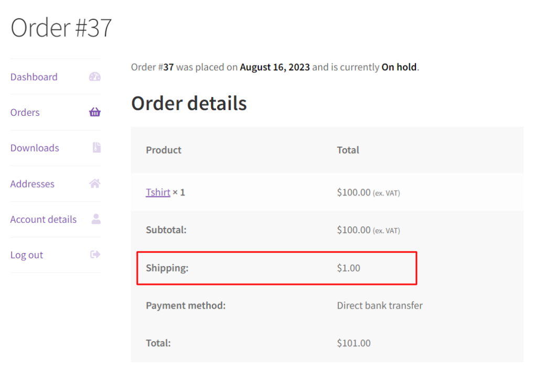Select the Account details person icon

[95, 219]
